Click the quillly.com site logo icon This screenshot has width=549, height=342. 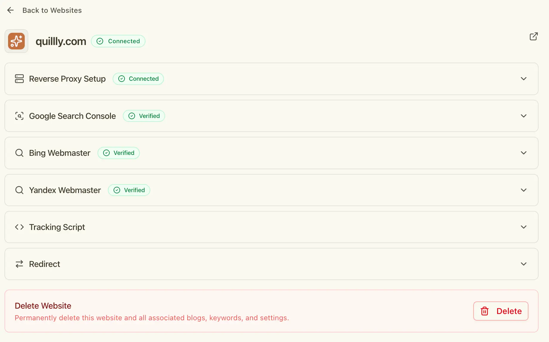[16, 41]
